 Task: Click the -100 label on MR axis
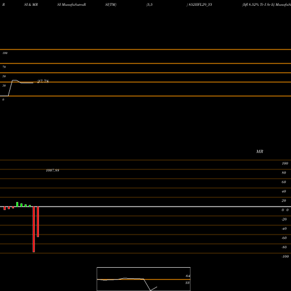pyautogui.click(x=285, y=257)
